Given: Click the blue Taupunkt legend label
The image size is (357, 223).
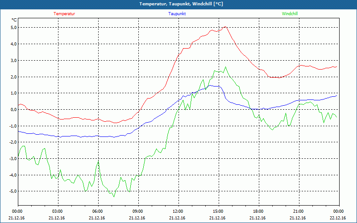Looking at the screenshot, I should 177,14.
